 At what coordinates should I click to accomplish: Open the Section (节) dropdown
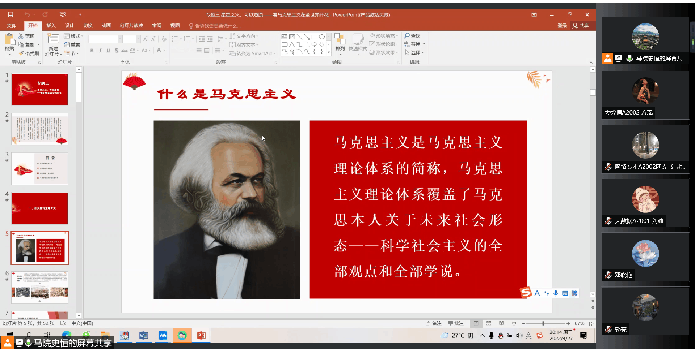coord(71,53)
